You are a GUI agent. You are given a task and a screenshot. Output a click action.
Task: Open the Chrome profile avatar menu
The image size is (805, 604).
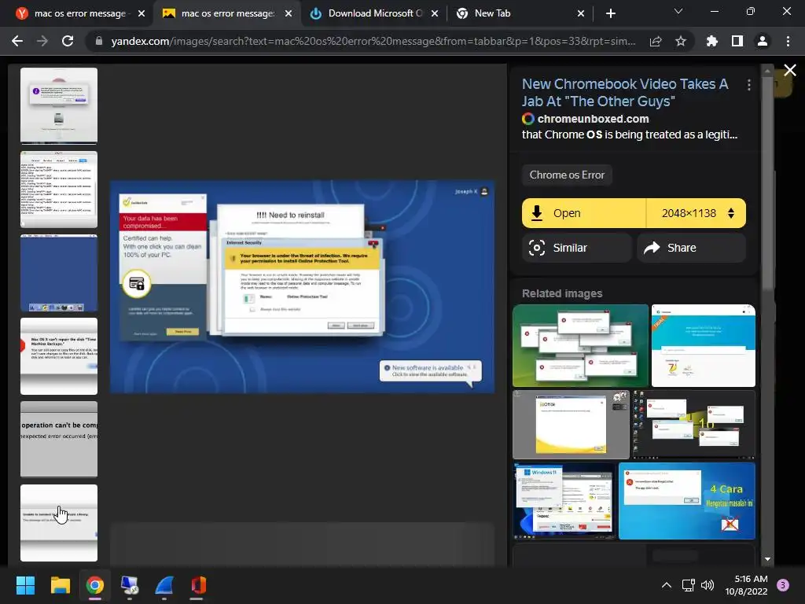763,41
